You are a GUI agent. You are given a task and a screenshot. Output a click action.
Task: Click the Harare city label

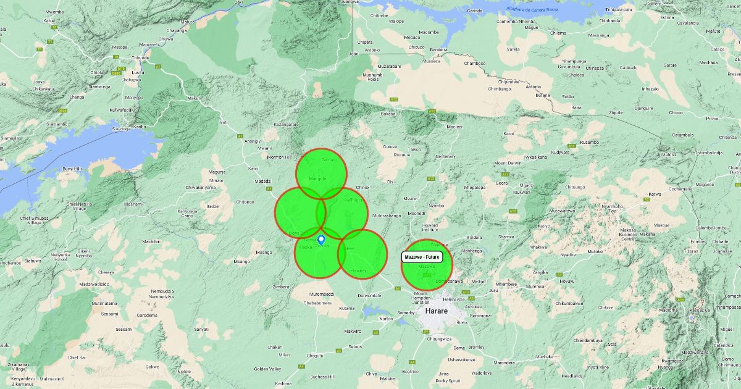coord(436,311)
